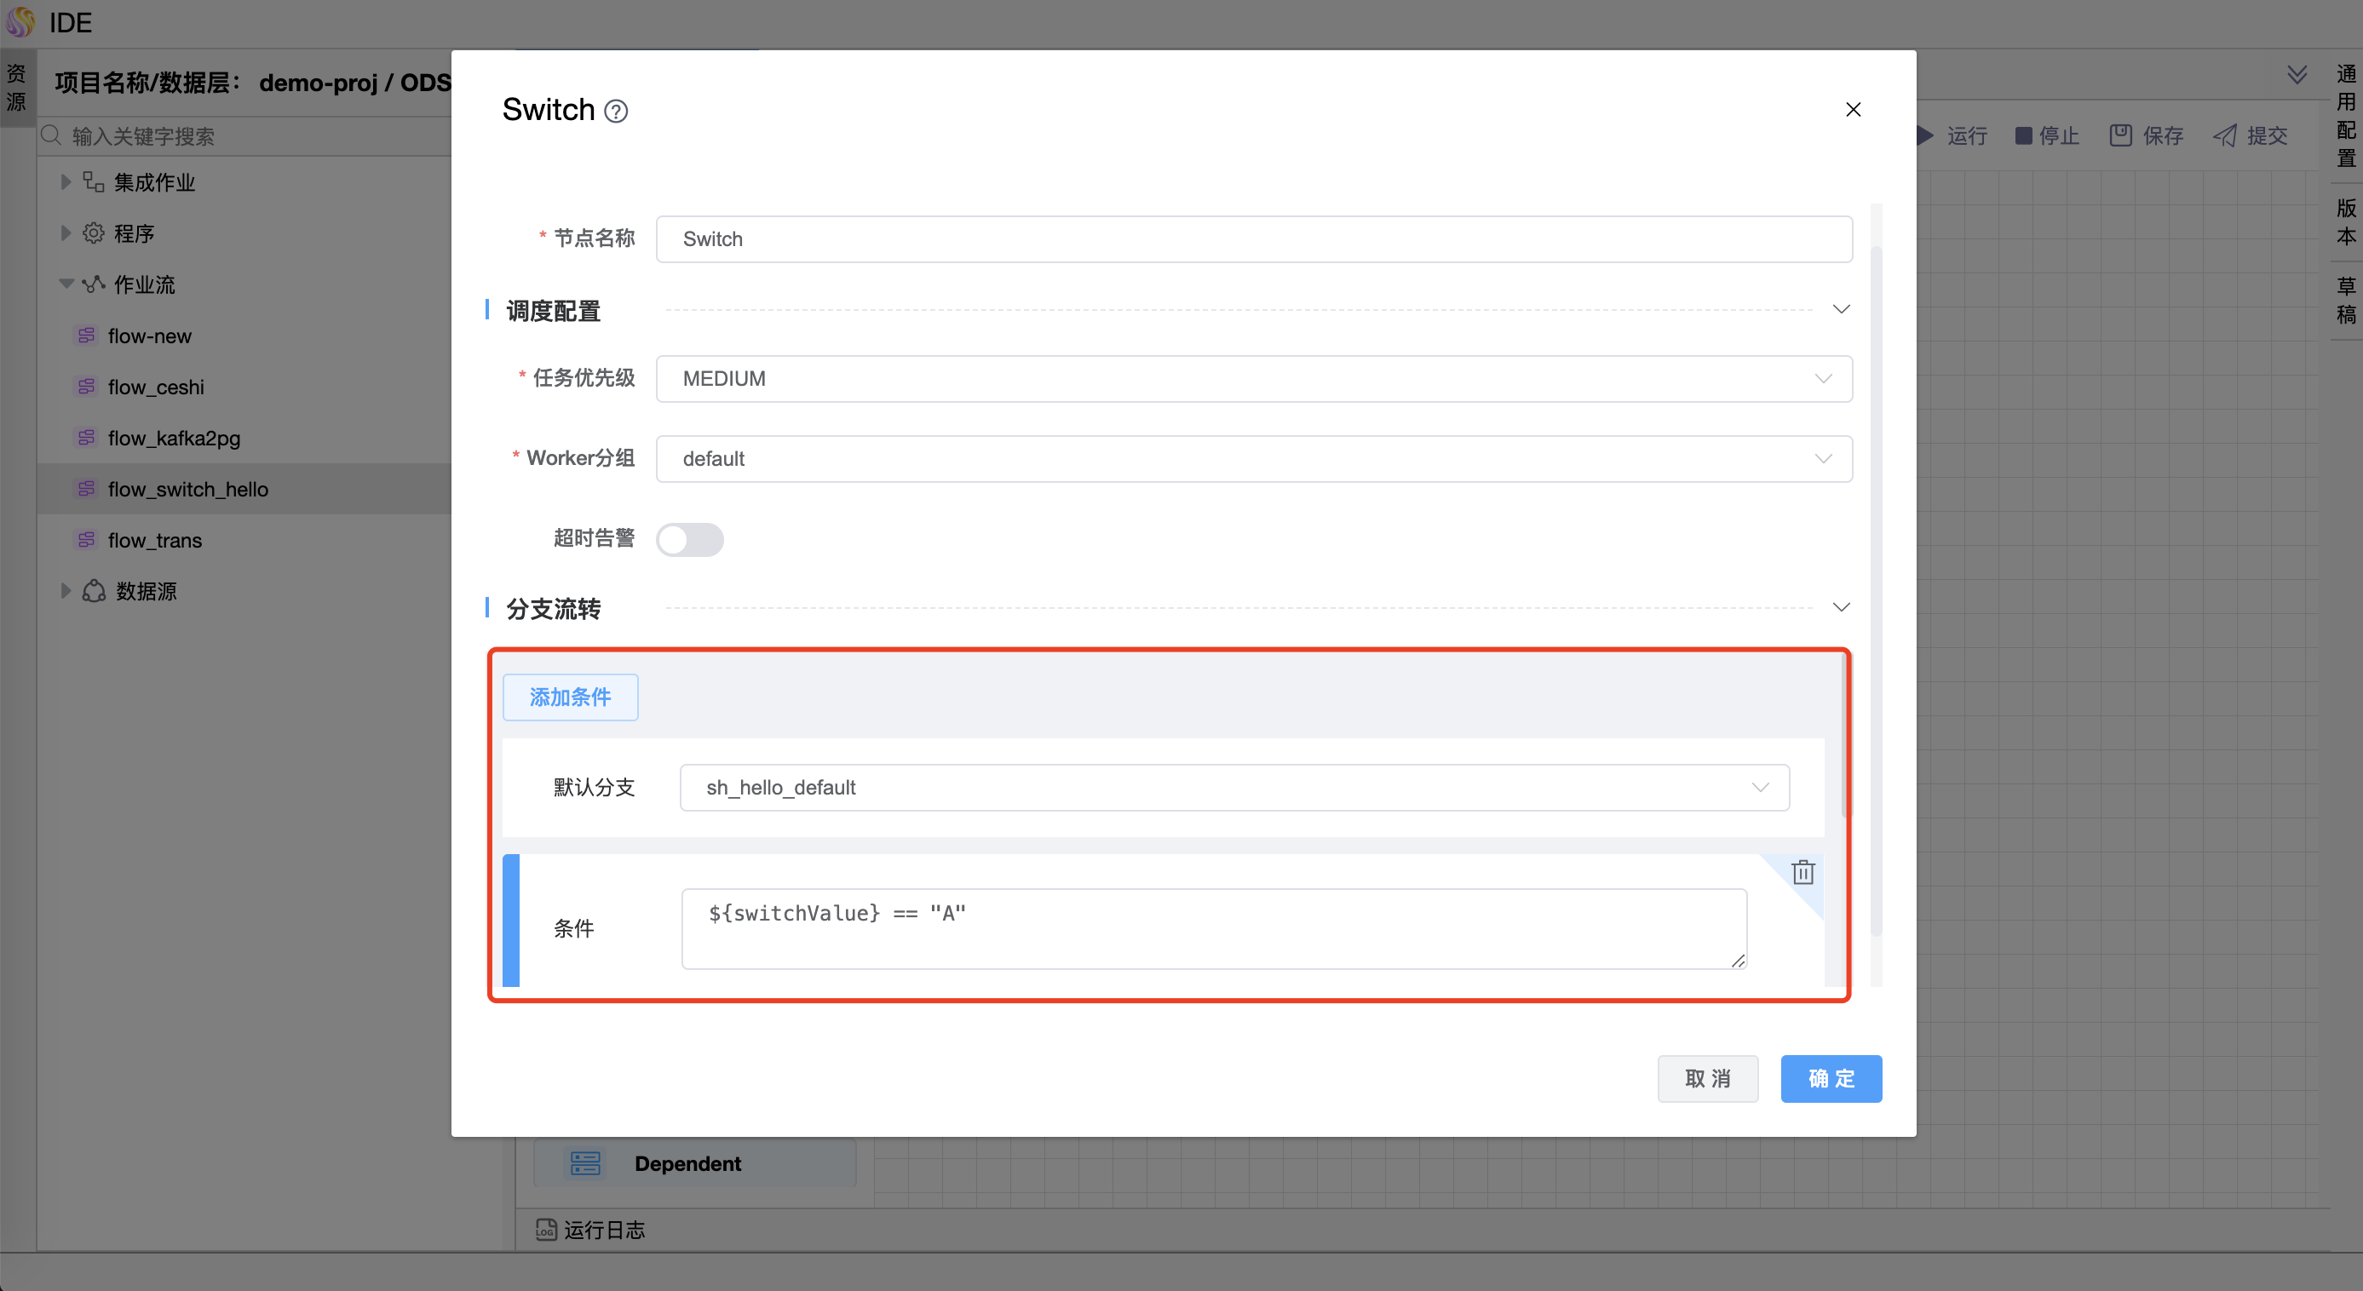Toggle the timeout alarm (超时告警) switch
The height and width of the screenshot is (1291, 2363).
pos(690,539)
